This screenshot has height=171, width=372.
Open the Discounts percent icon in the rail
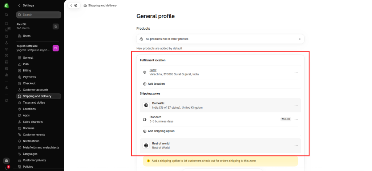[x=7, y=55]
